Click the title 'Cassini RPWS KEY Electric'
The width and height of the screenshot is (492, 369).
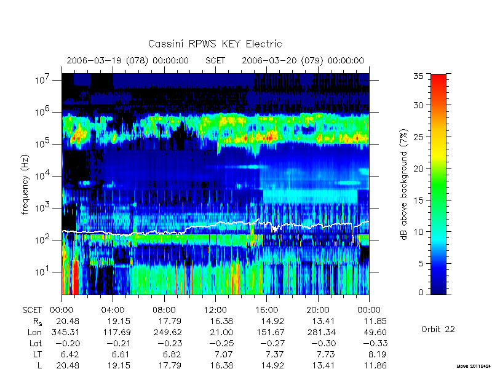click(x=215, y=44)
